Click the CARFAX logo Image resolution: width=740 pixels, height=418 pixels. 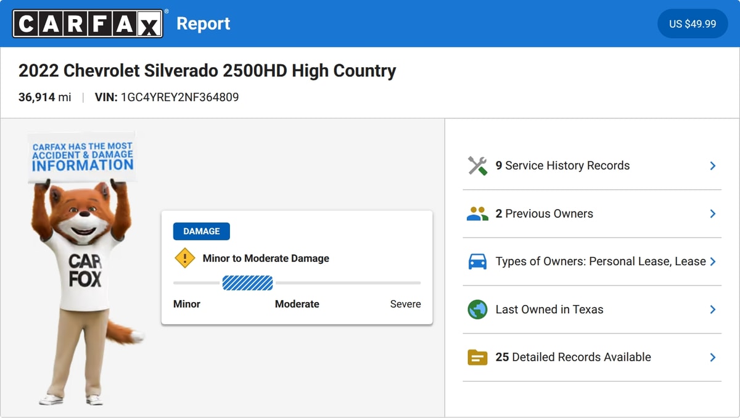coord(88,23)
